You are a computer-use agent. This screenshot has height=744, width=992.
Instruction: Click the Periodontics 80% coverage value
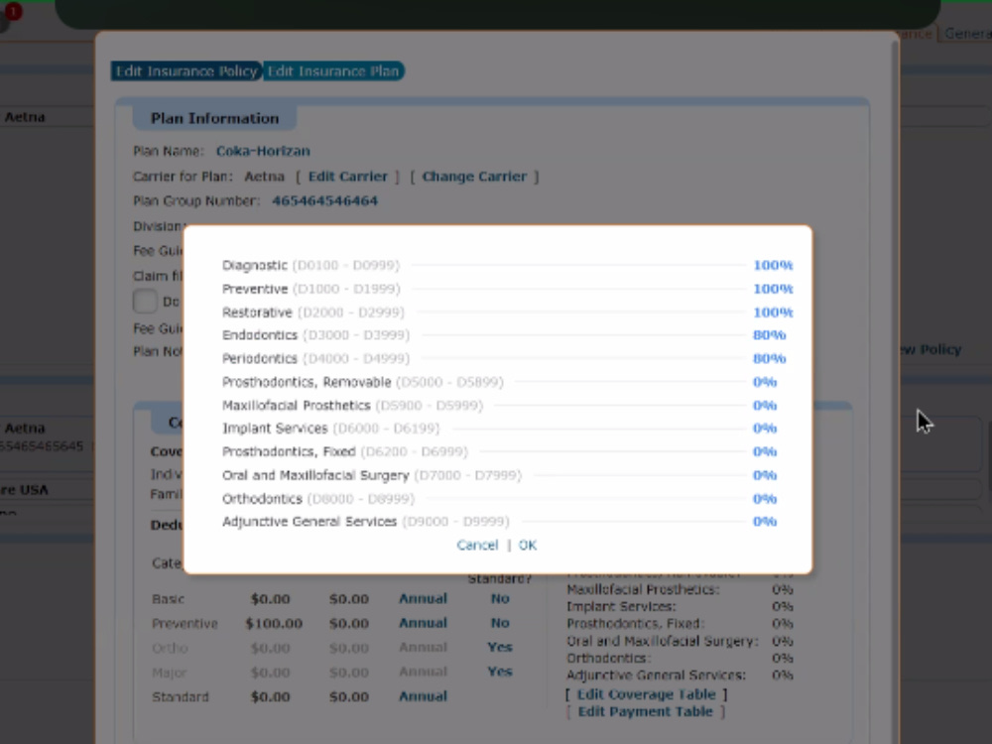point(770,358)
